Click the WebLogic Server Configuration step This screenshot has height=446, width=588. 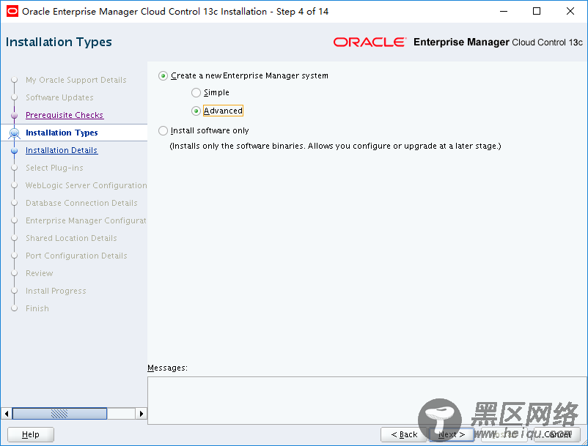tap(87, 185)
